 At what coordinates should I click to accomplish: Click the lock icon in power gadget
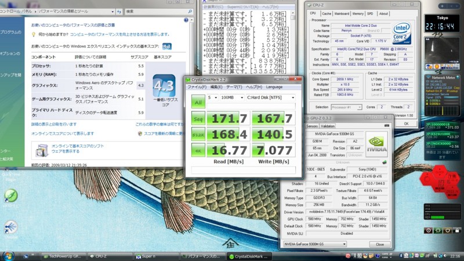[457, 230]
